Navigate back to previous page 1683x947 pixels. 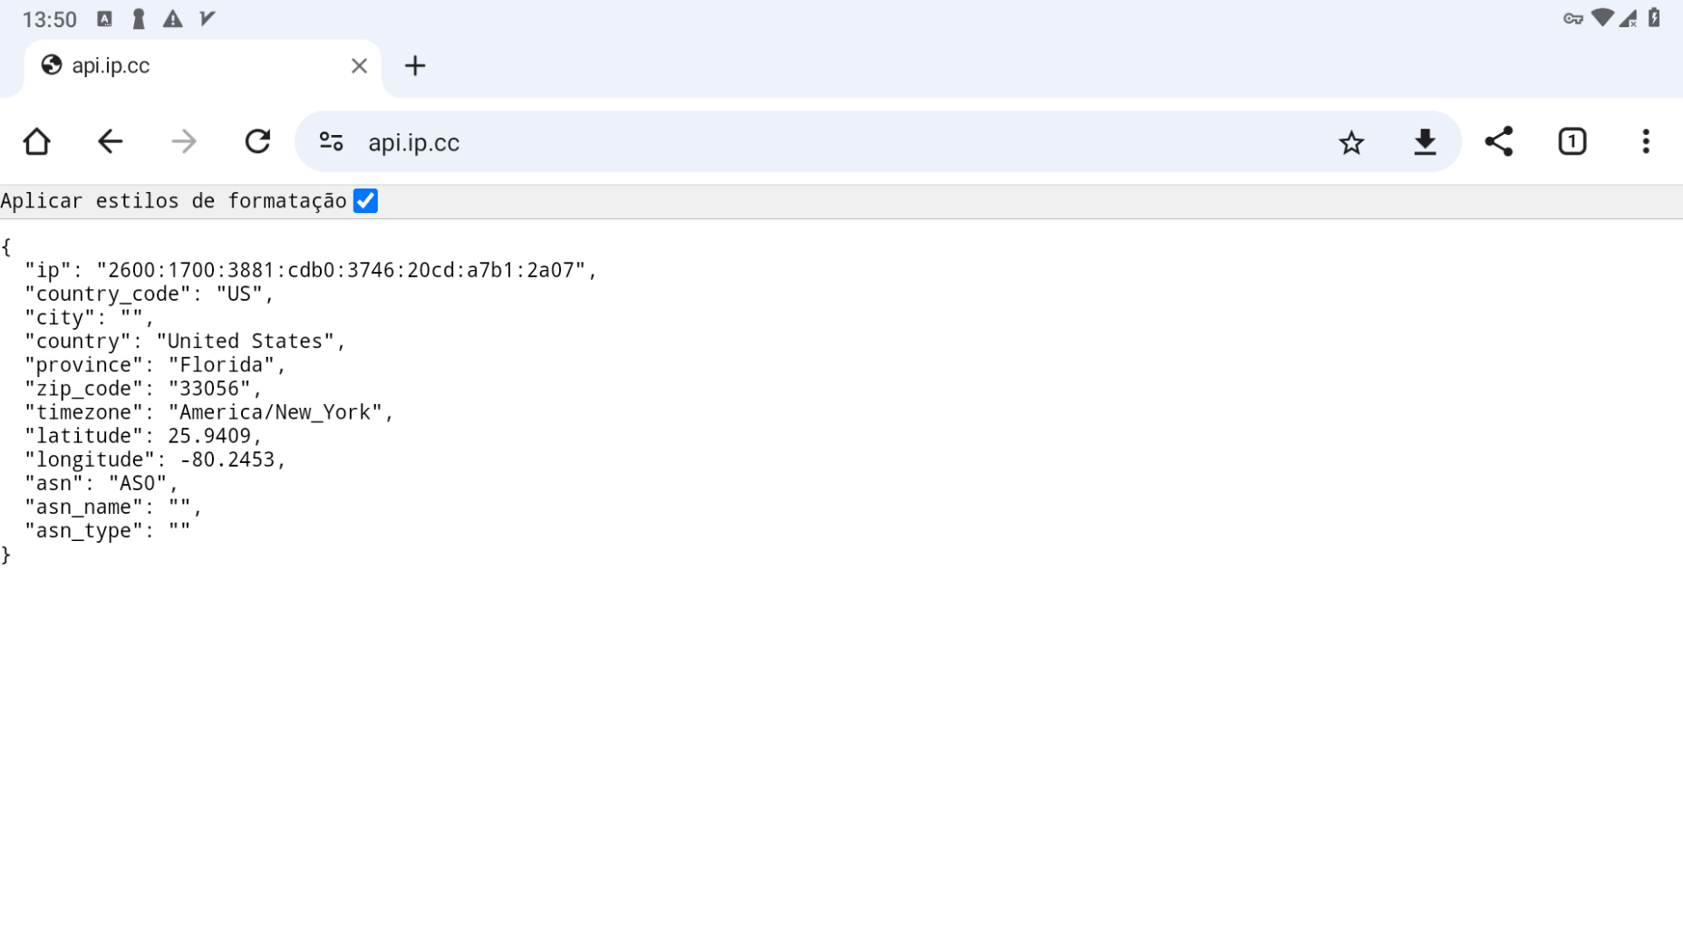coord(111,142)
